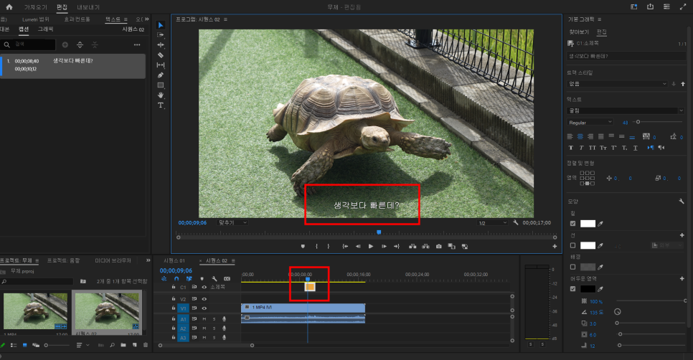
Task: Switch to the Graphics tab in Text panel
Action: point(45,29)
